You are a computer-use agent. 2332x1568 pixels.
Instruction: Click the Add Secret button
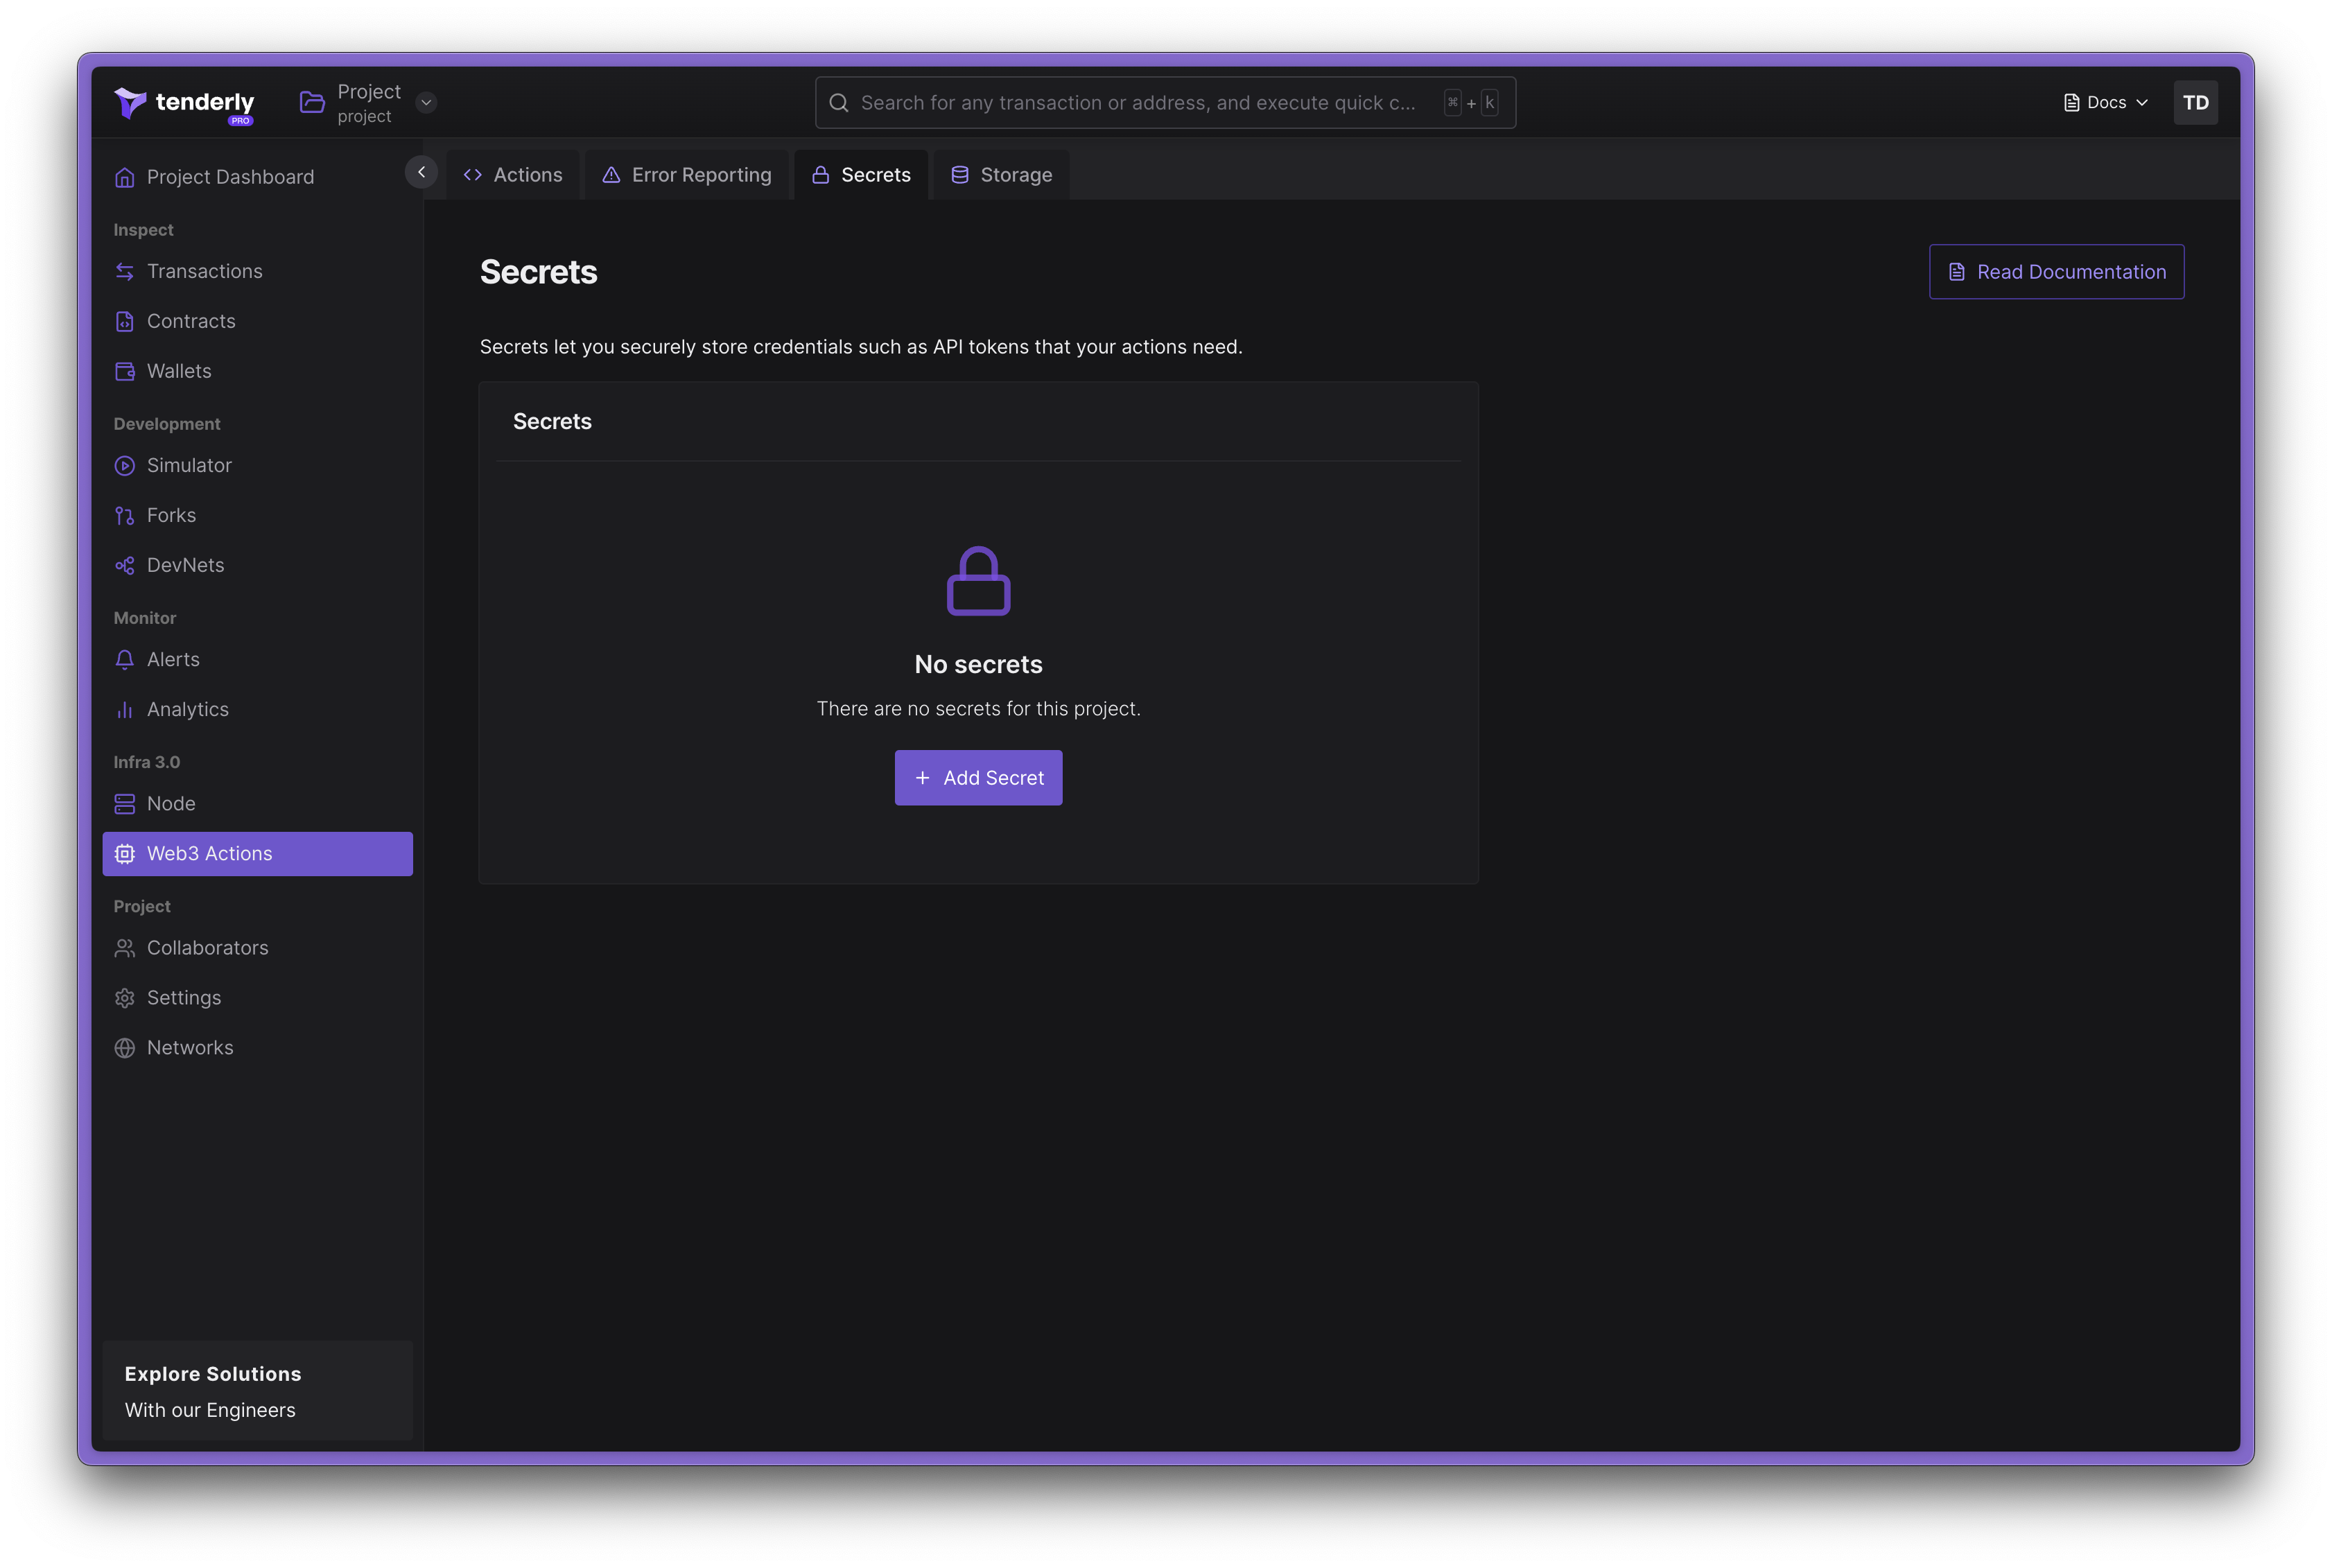978,777
